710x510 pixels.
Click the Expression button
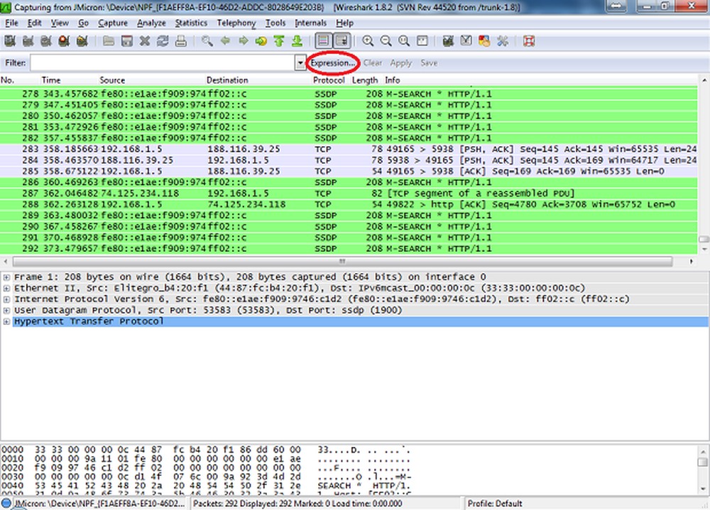[332, 62]
